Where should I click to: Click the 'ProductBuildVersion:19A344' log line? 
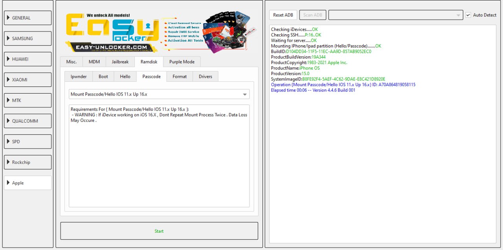298,57
